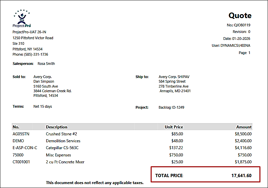Click the user DYNAMICS\HEENA text

click(235, 45)
